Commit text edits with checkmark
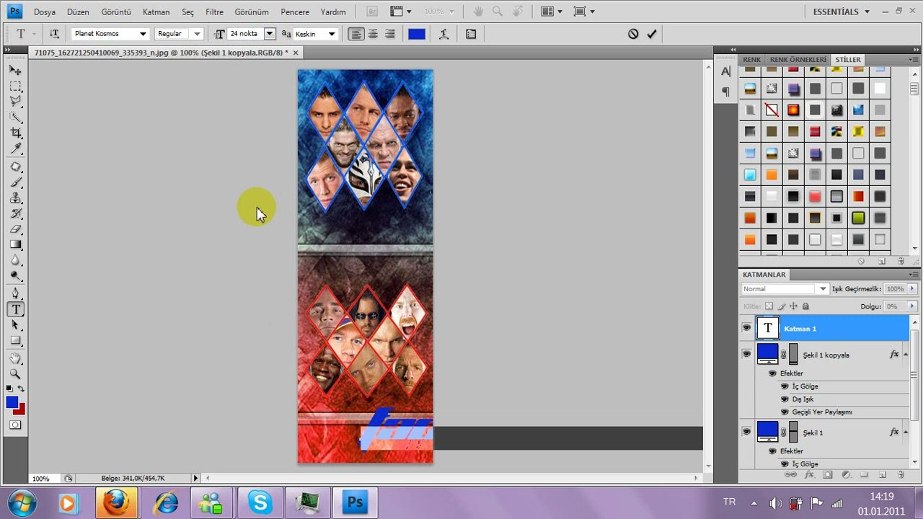The height and width of the screenshot is (519, 923). (652, 34)
